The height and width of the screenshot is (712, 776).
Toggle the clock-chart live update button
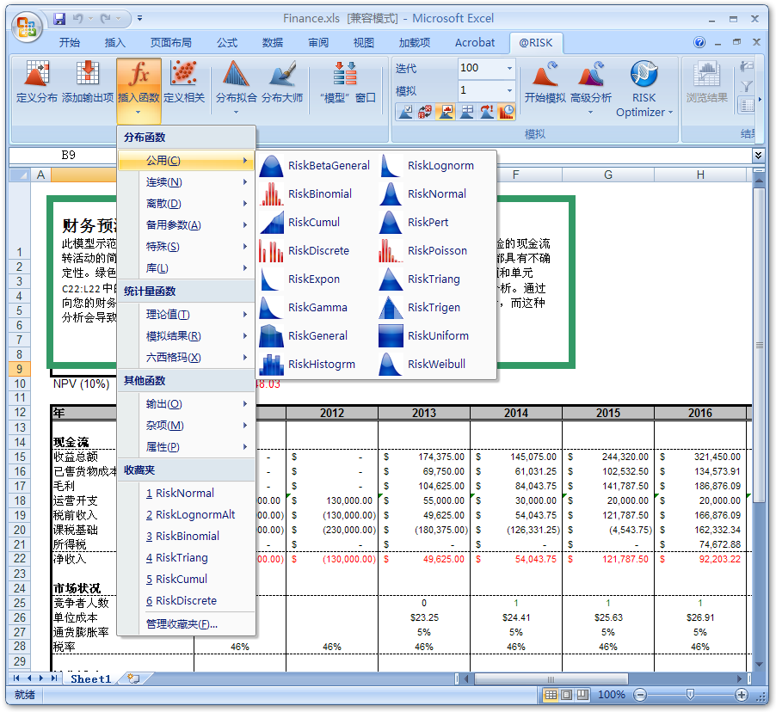click(x=506, y=113)
